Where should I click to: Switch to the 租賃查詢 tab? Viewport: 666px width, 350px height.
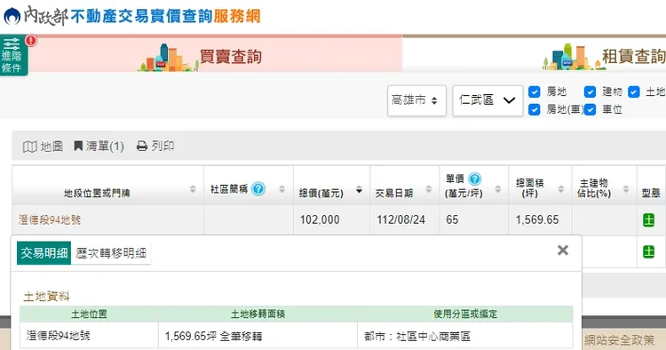pyautogui.click(x=633, y=56)
